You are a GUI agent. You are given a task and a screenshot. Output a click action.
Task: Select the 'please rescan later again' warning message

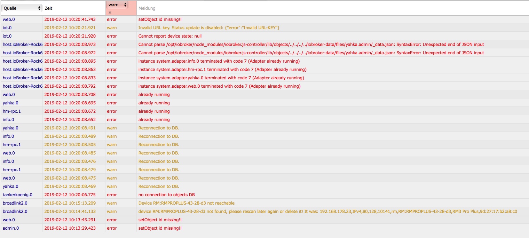pos(328,212)
